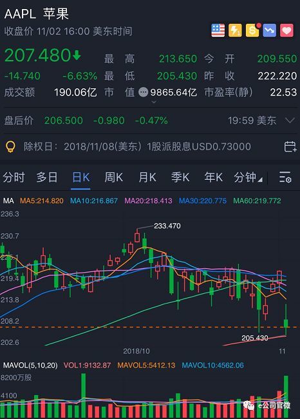Tap the pink heart favorite icon
Image resolution: width=300 pixels, height=419 pixels.
[286, 30]
